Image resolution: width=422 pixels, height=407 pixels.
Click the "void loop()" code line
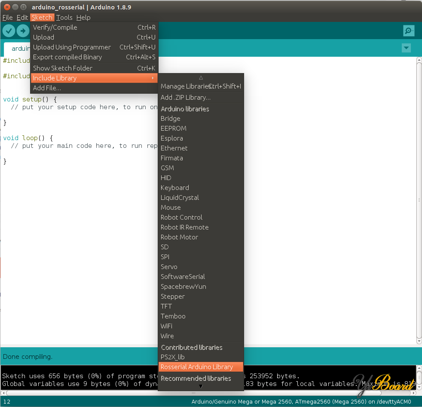28,138
